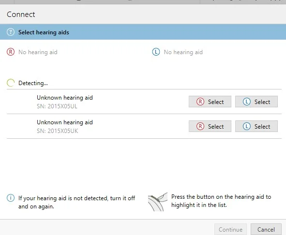Screen dimensions: 286x235
Task: Click the Cancel button
Action: (266, 229)
